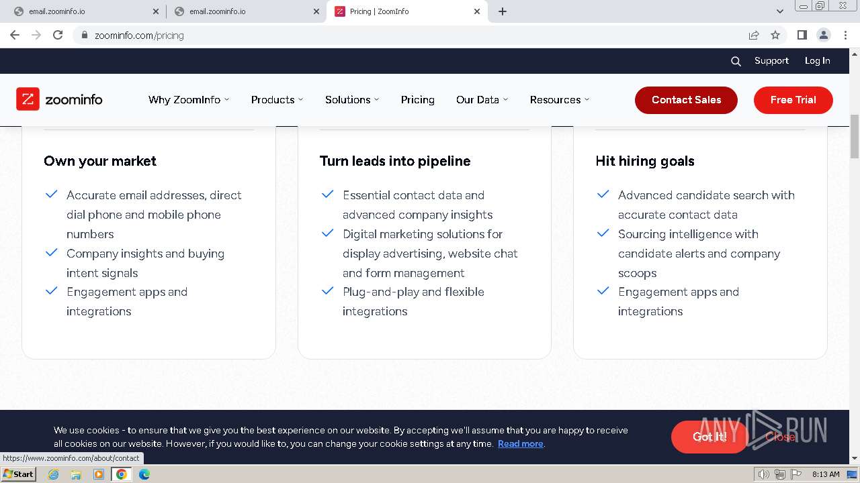Open the Action Center flag icon
This screenshot has width=860, height=483.
pos(796,474)
